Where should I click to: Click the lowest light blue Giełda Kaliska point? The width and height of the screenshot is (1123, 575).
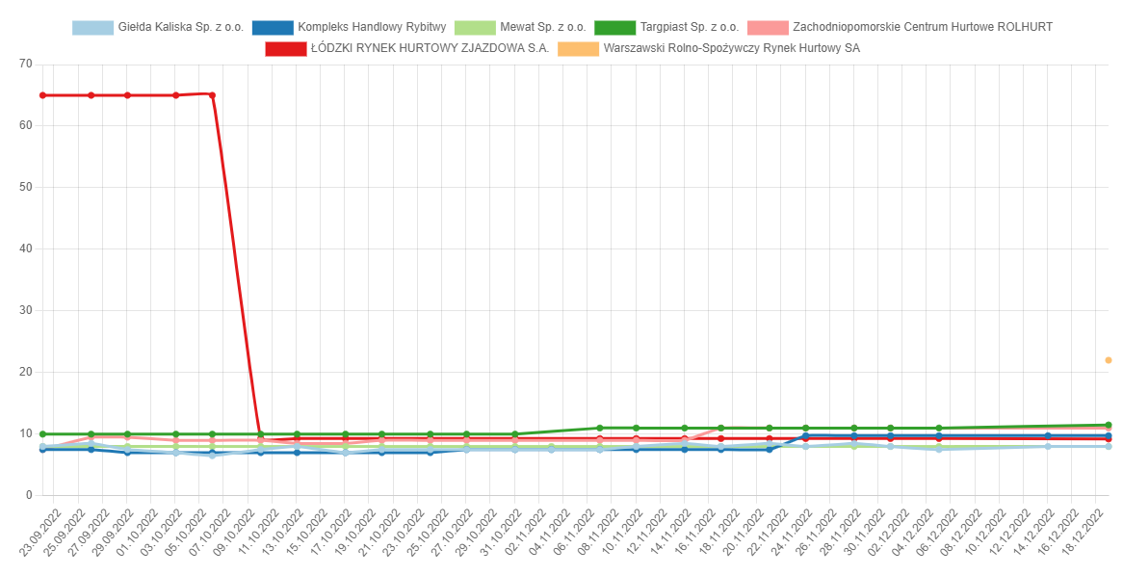pyautogui.click(x=212, y=456)
